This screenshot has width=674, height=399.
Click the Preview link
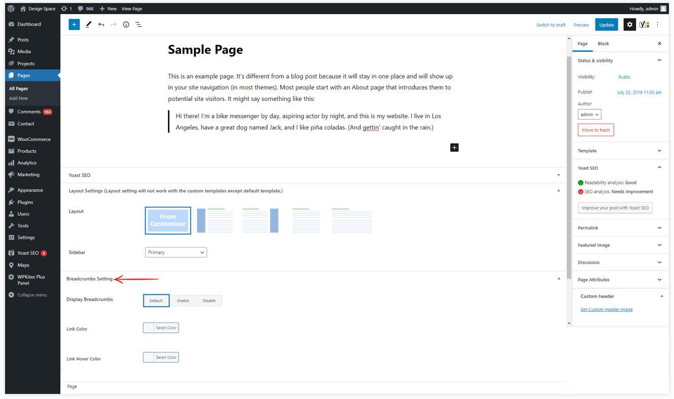pos(581,25)
